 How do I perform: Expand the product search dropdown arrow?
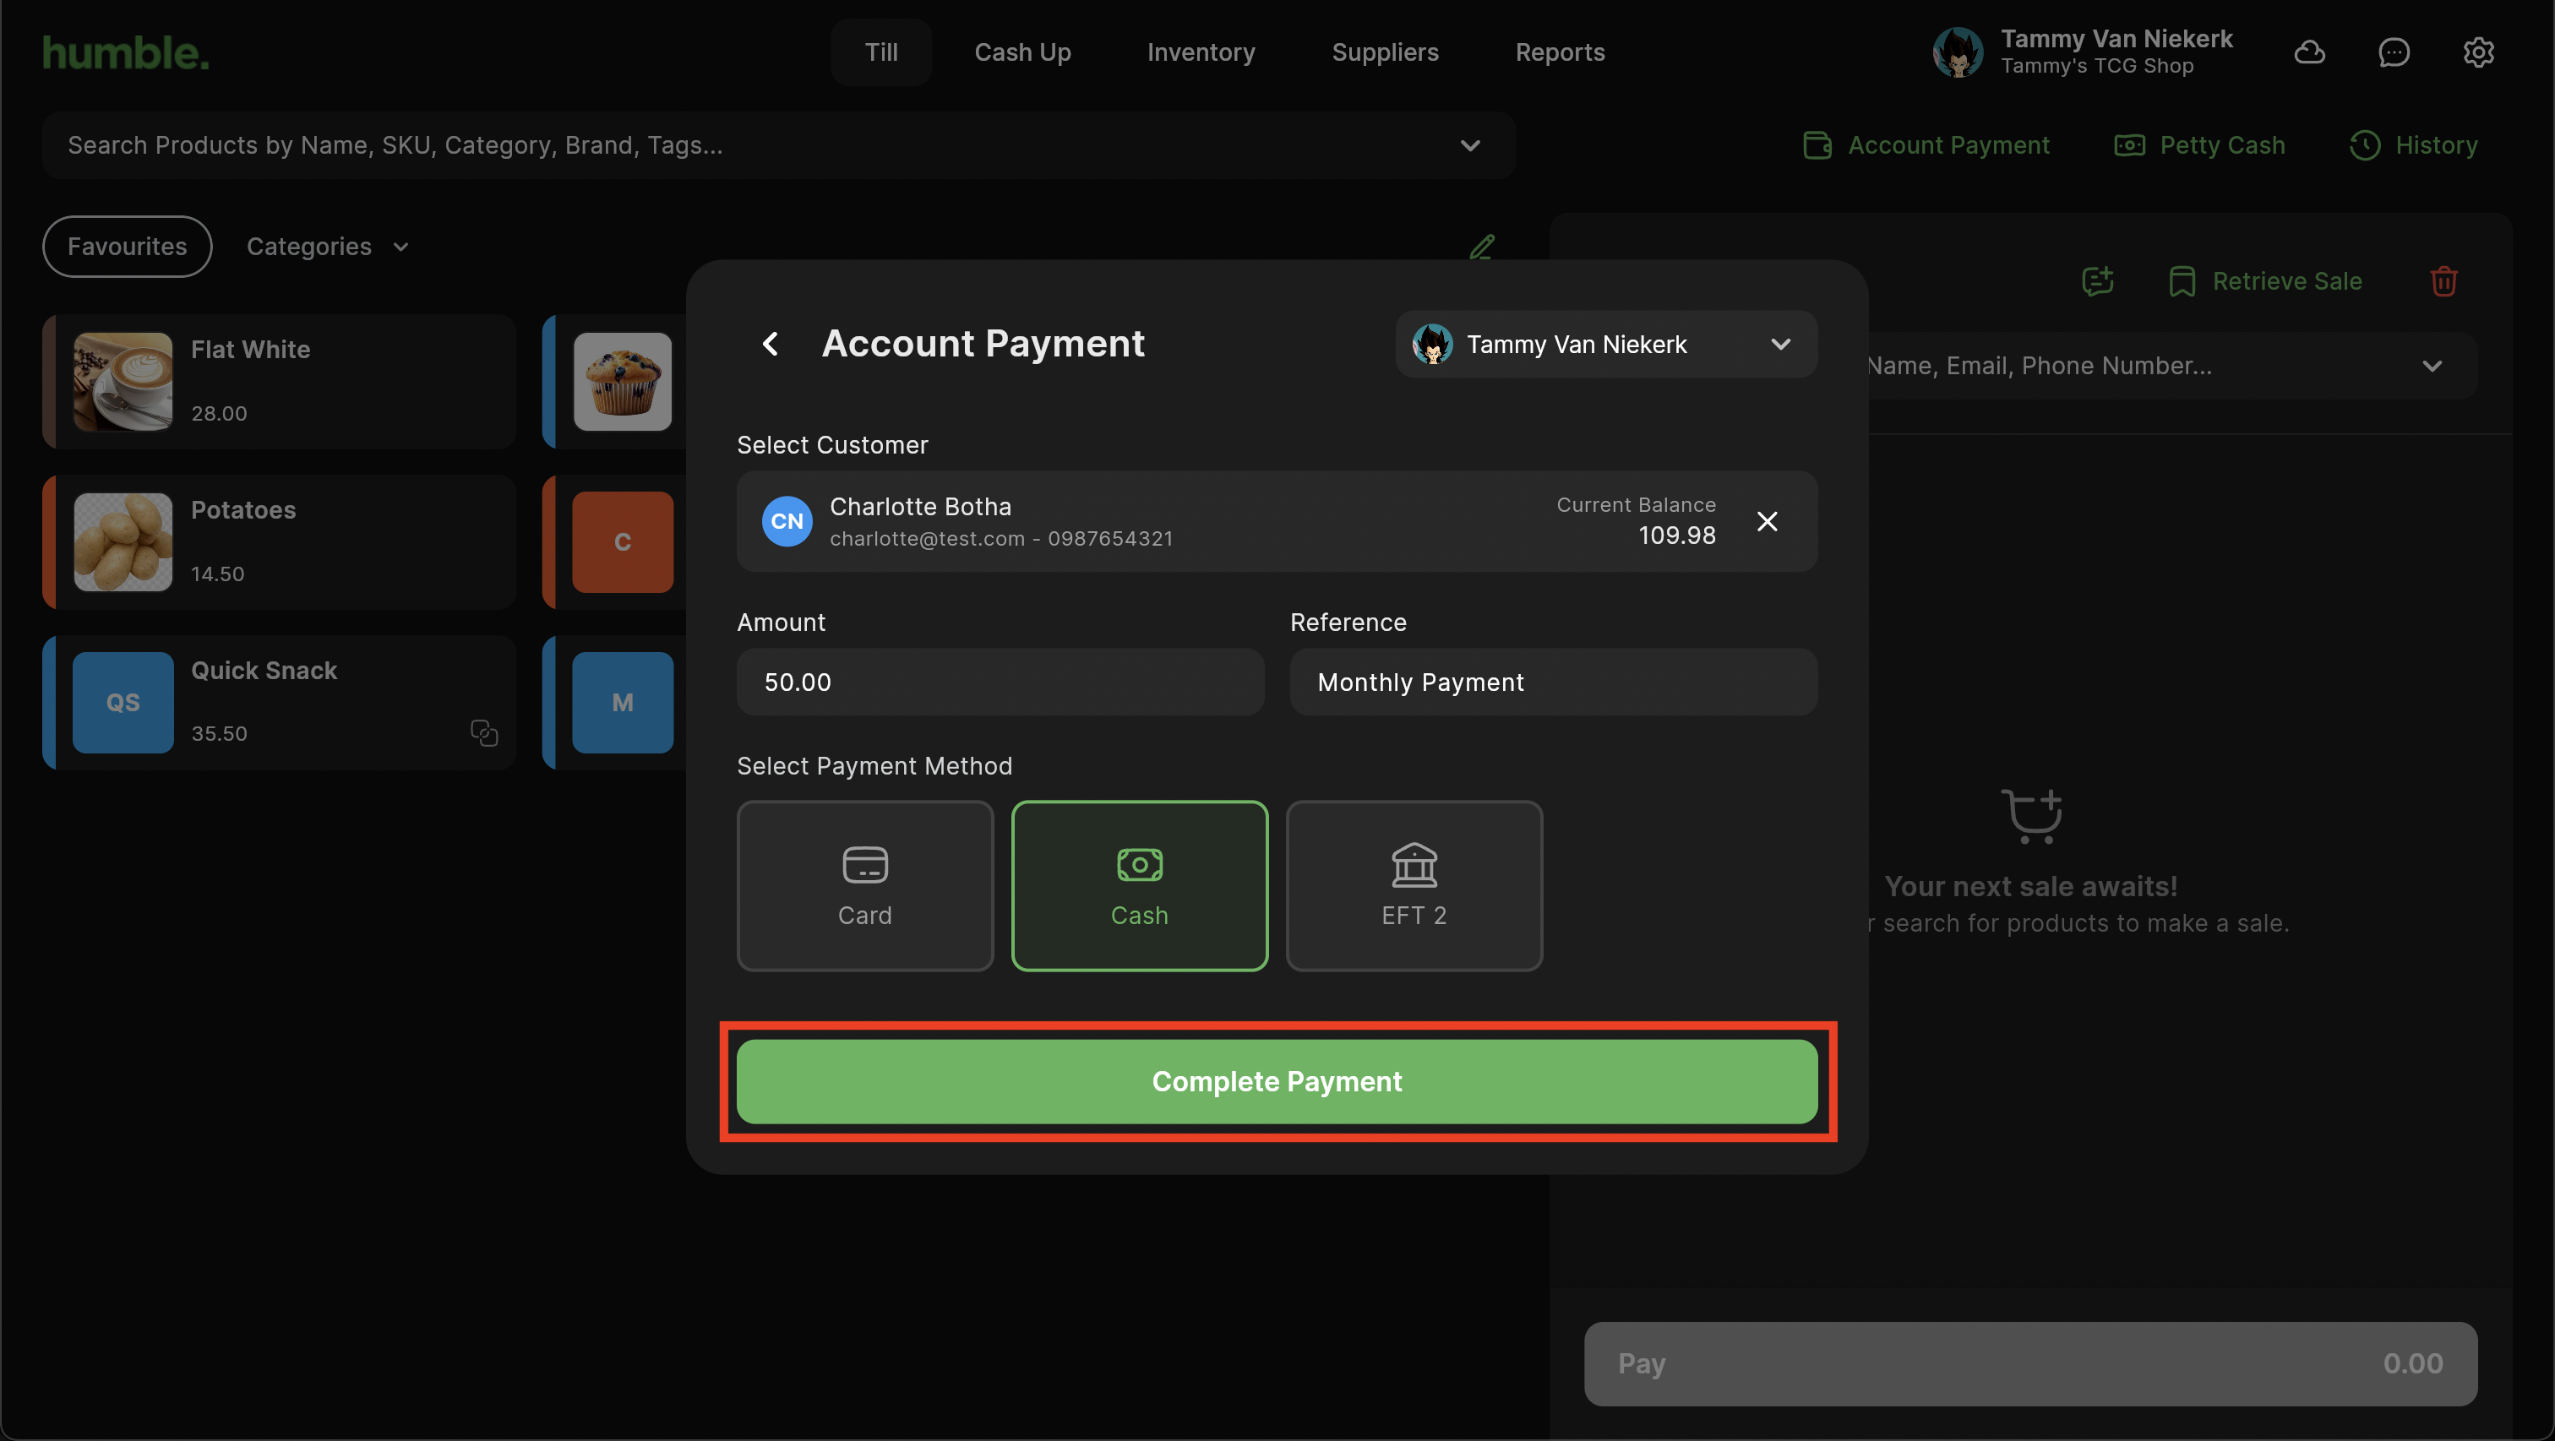pos(1470,144)
